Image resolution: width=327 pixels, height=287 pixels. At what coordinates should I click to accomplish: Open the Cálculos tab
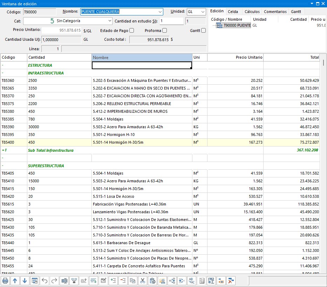tap(252, 12)
